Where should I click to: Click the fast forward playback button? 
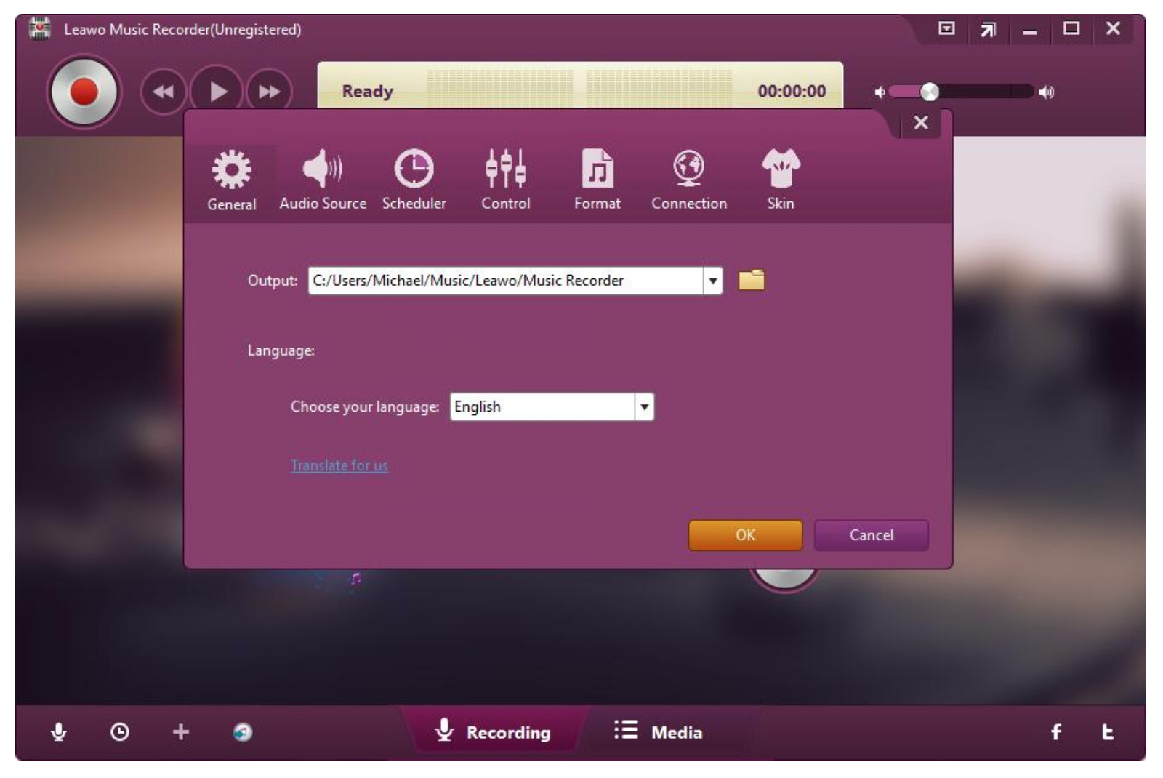[x=270, y=92]
